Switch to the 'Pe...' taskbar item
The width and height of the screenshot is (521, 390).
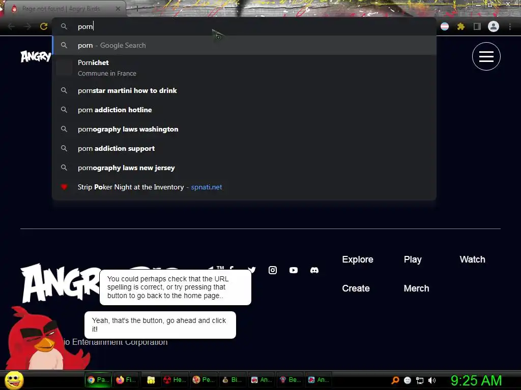[x=204, y=380]
